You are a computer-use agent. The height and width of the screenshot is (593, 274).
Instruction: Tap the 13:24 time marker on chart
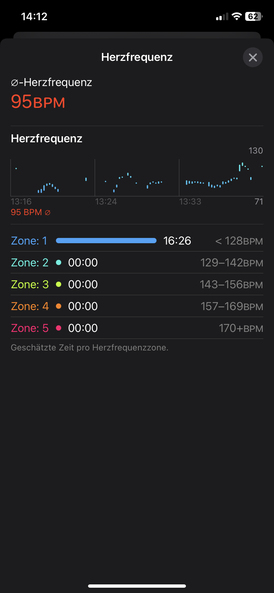(106, 202)
